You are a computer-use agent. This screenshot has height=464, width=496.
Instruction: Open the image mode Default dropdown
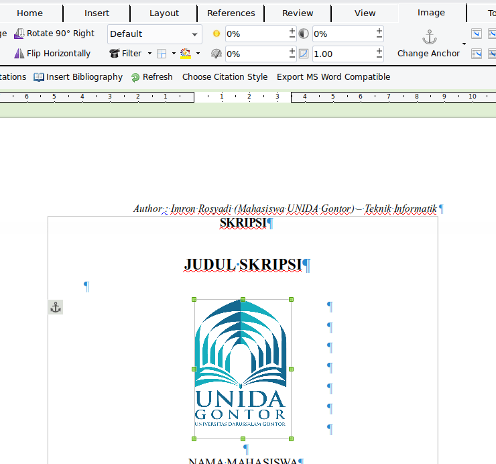155,34
